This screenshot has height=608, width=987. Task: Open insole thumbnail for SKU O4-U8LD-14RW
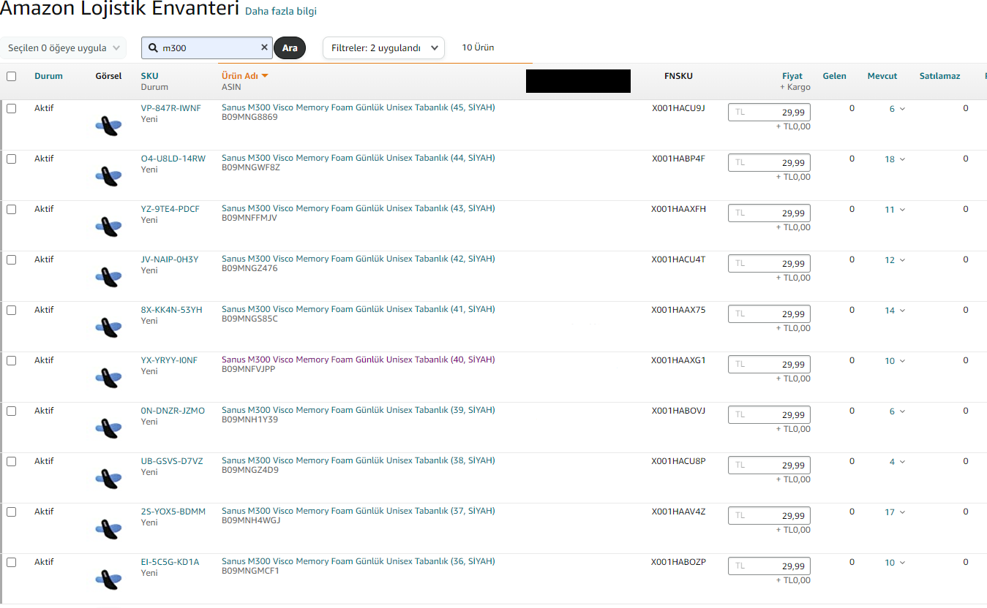coord(108,176)
